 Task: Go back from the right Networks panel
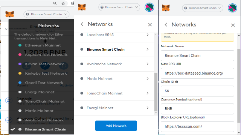pos(166,25)
